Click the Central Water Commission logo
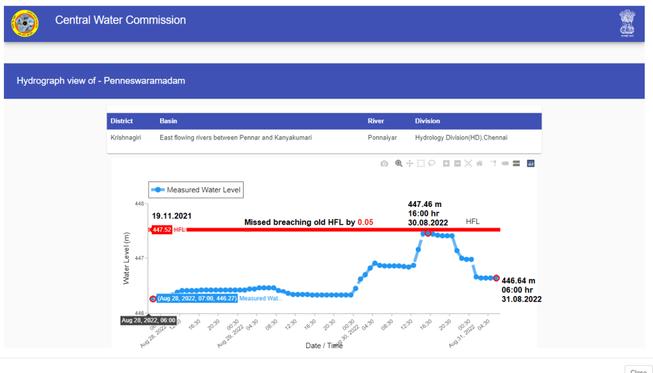 [25, 24]
